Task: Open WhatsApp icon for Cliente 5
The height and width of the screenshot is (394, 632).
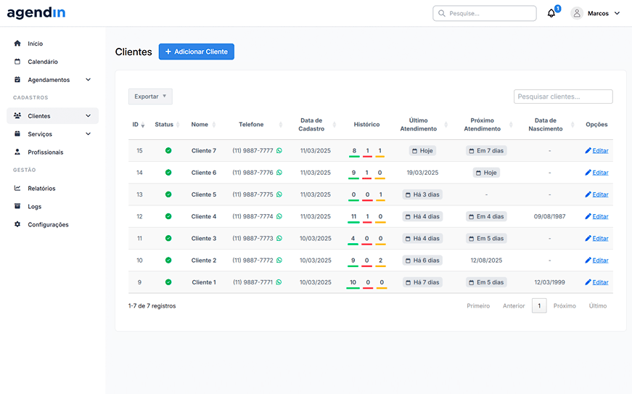Action: coord(279,194)
